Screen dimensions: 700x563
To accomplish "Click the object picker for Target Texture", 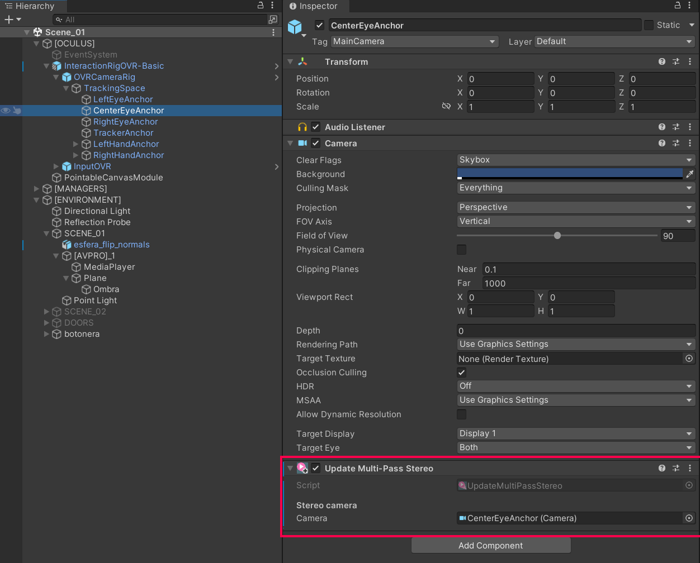I will 689,359.
